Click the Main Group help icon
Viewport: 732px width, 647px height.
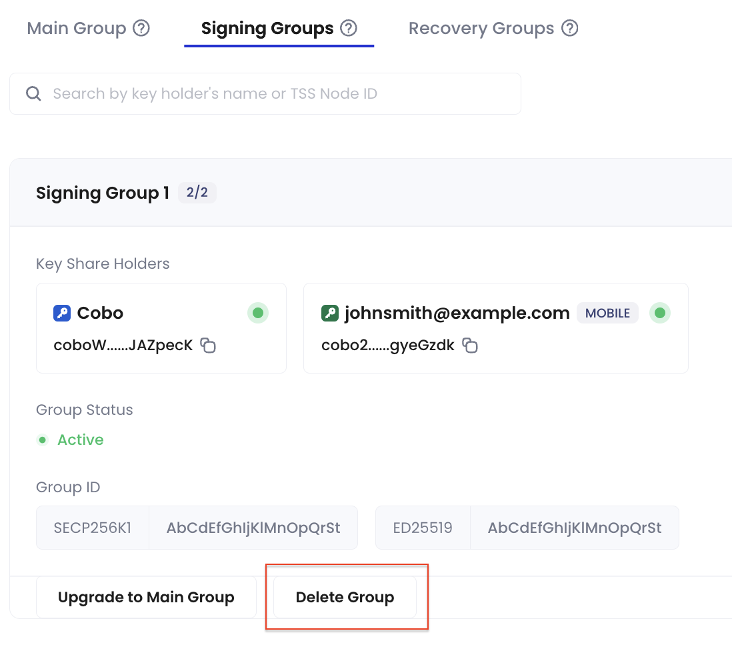click(141, 28)
